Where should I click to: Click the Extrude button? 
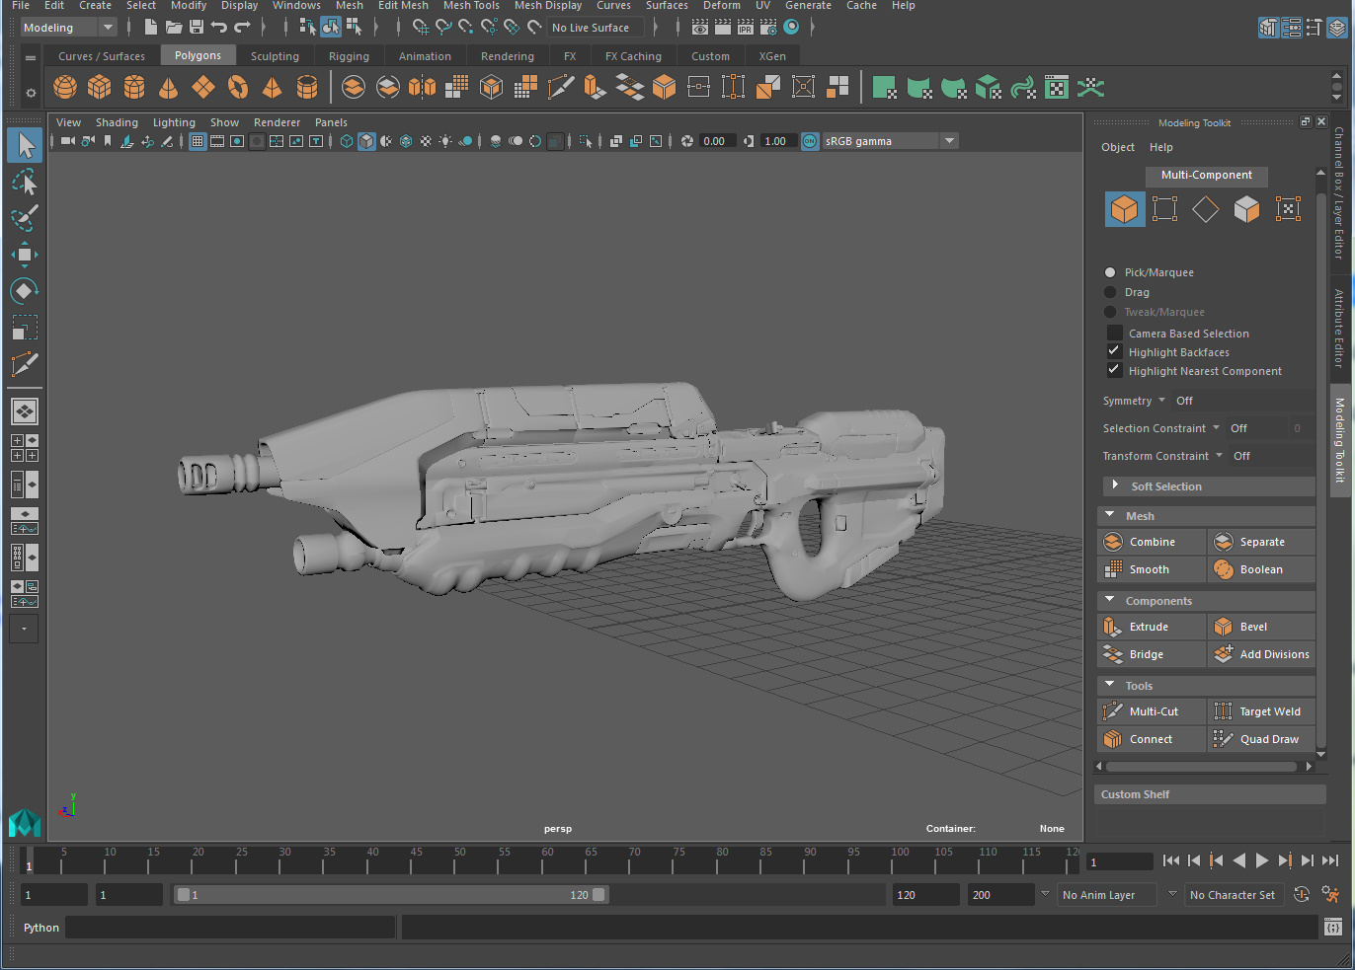point(1151,627)
